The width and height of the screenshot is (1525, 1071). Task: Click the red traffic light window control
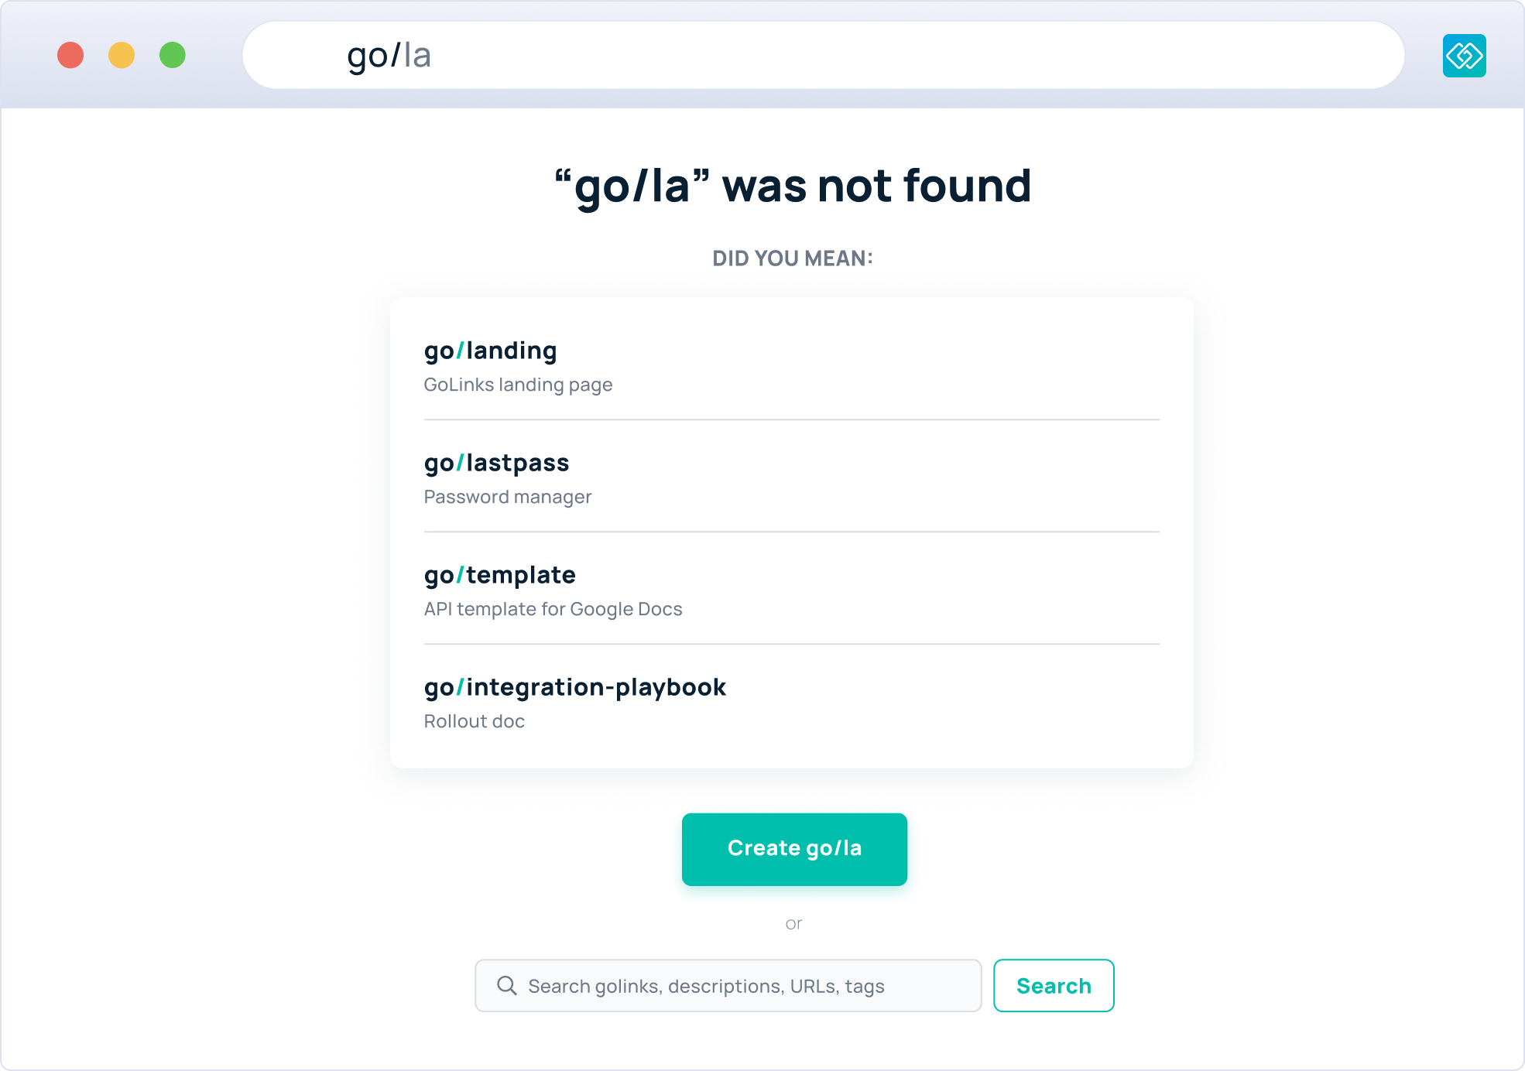71,56
